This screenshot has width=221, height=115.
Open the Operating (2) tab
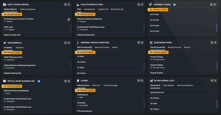coord(89,9)
